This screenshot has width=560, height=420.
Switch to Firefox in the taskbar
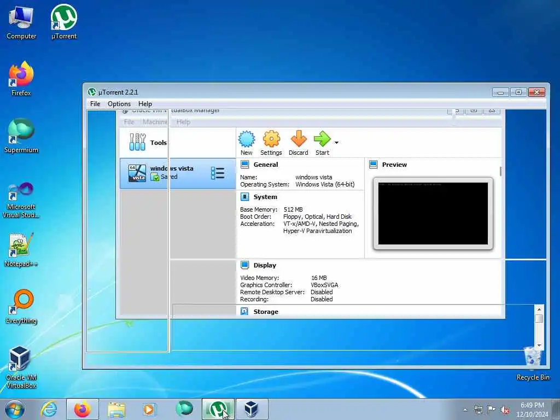coord(83,409)
